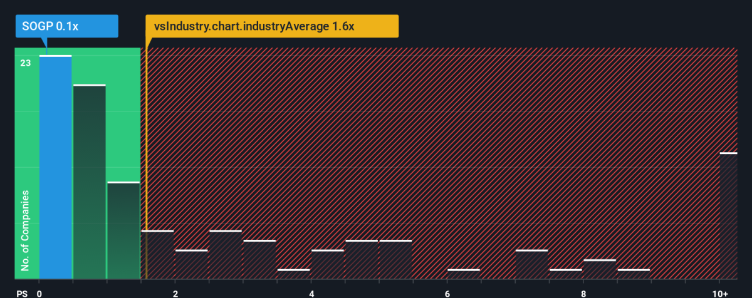The image size is (752, 298).
Task: Click the x-axis tick label '2'
Action: (x=175, y=293)
